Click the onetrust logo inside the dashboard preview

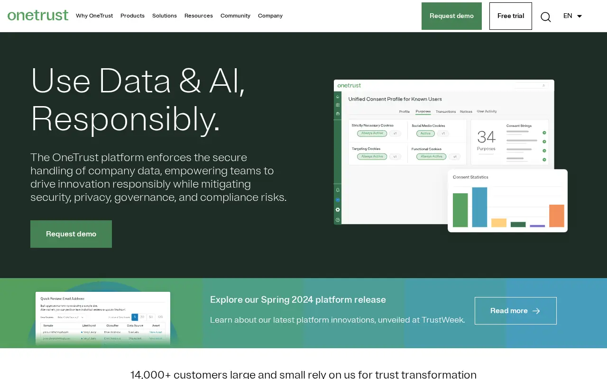pos(349,86)
